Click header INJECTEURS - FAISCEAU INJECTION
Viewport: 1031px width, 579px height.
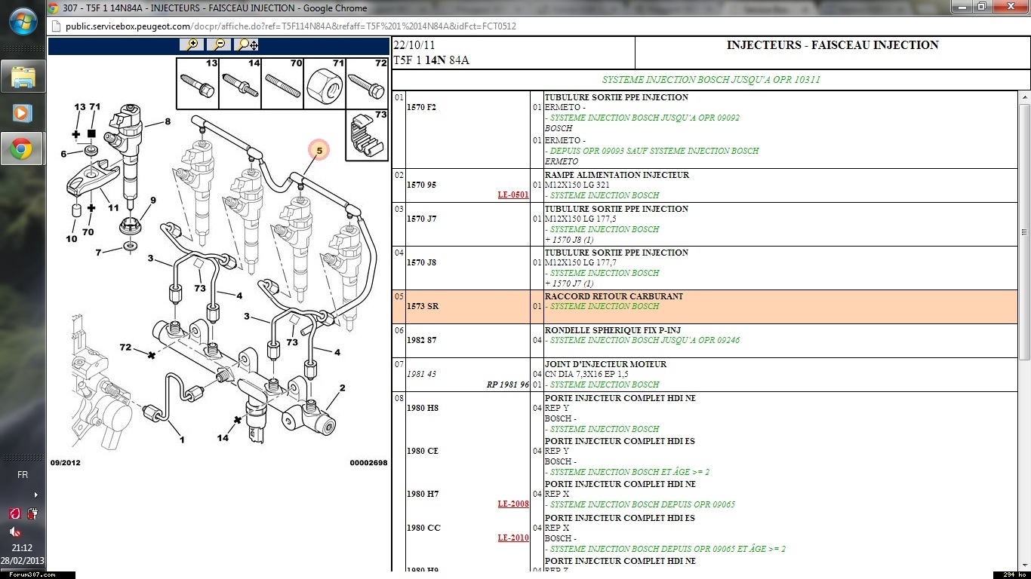[x=832, y=45]
